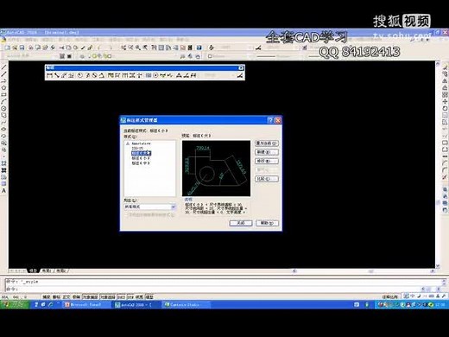Select the Linear dimension tool
This screenshot has width=449, height=337.
(x=49, y=76)
